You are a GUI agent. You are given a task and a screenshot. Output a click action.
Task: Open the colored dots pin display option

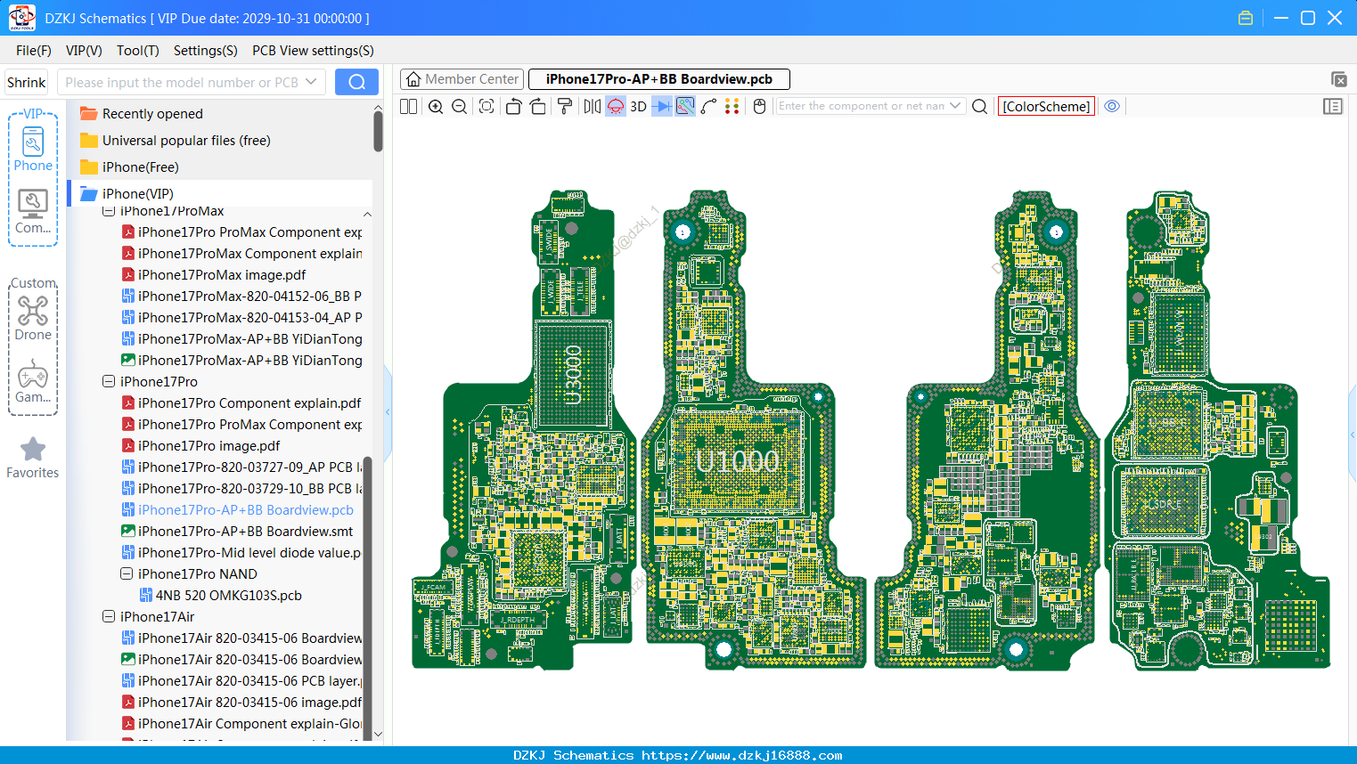pyautogui.click(x=732, y=106)
